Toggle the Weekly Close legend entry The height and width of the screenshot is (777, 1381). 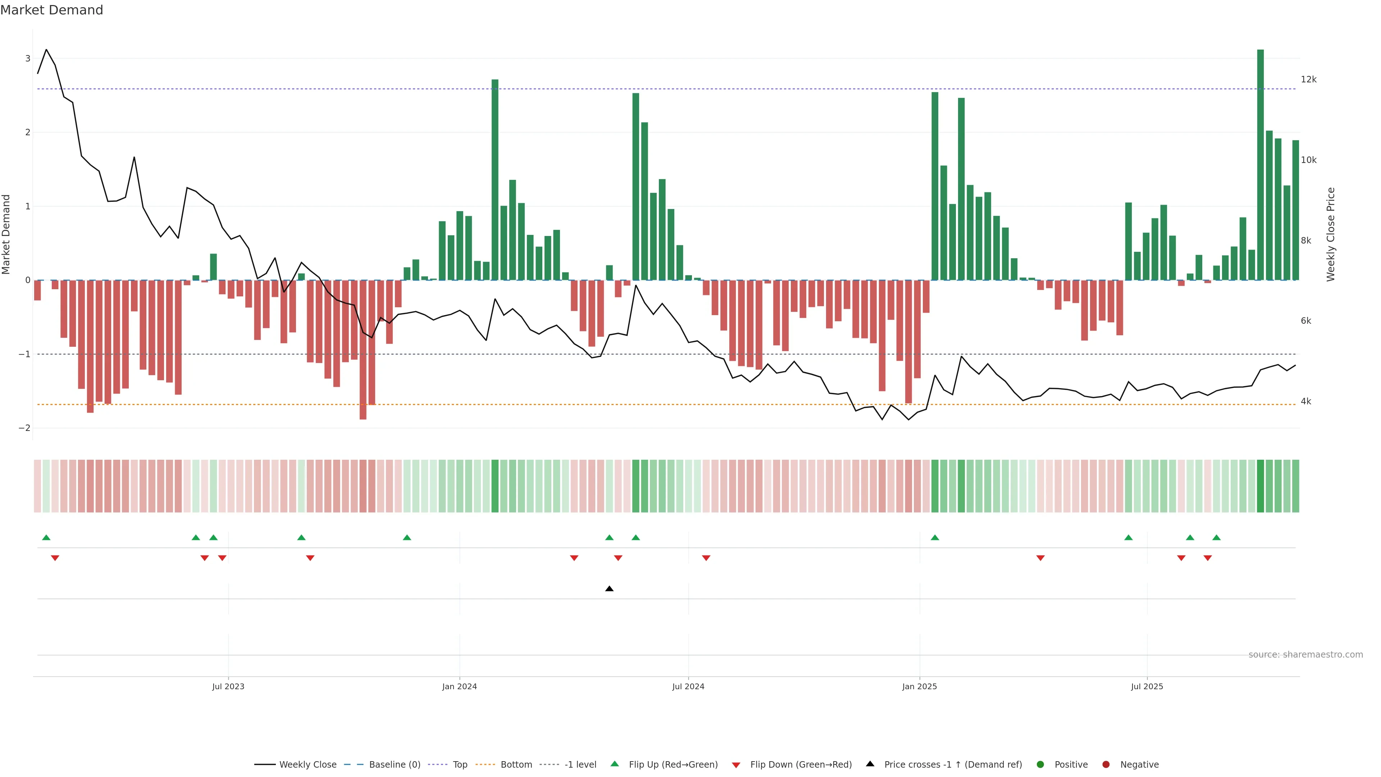click(308, 764)
